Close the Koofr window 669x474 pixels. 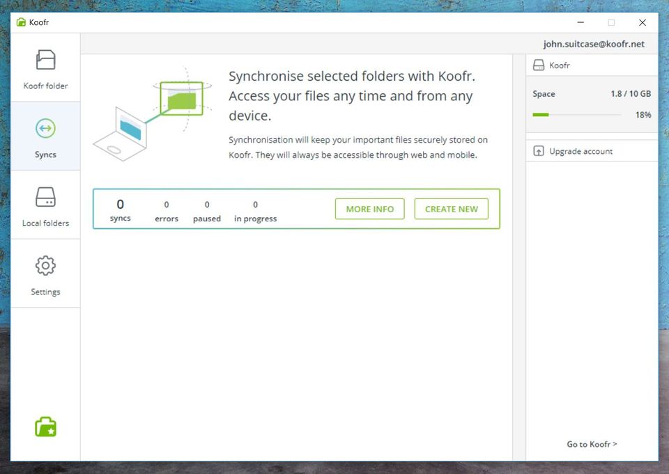pyautogui.click(x=642, y=22)
